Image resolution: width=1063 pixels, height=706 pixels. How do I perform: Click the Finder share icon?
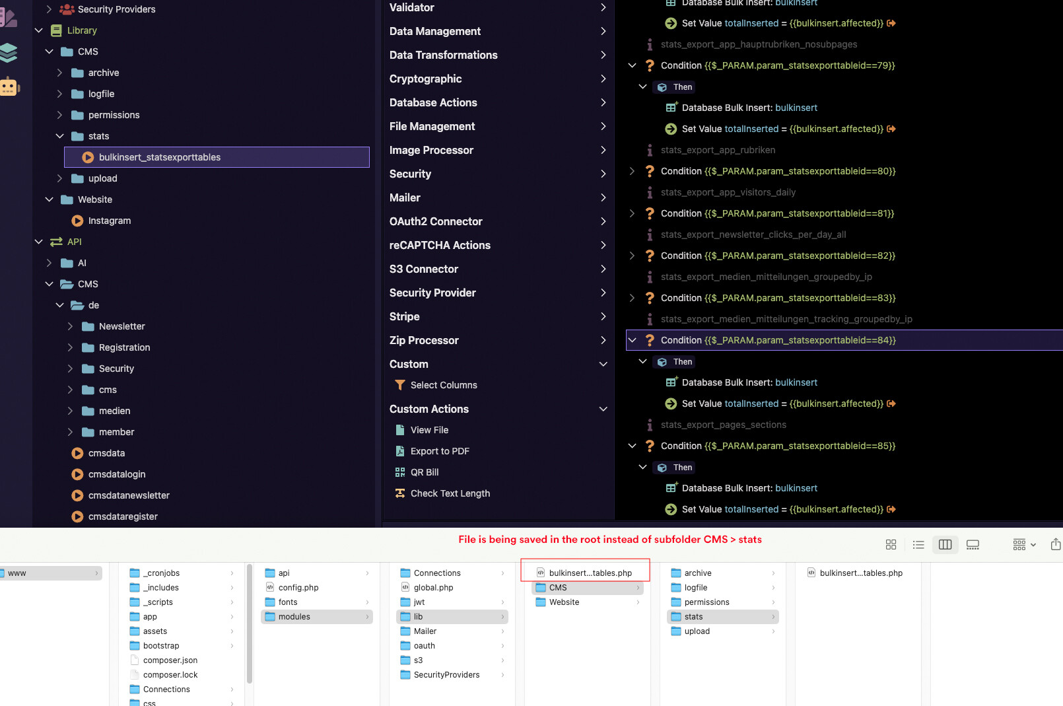tap(1055, 544)
